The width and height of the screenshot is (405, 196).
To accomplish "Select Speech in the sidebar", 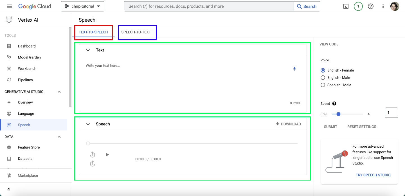I will click(34, 125).
